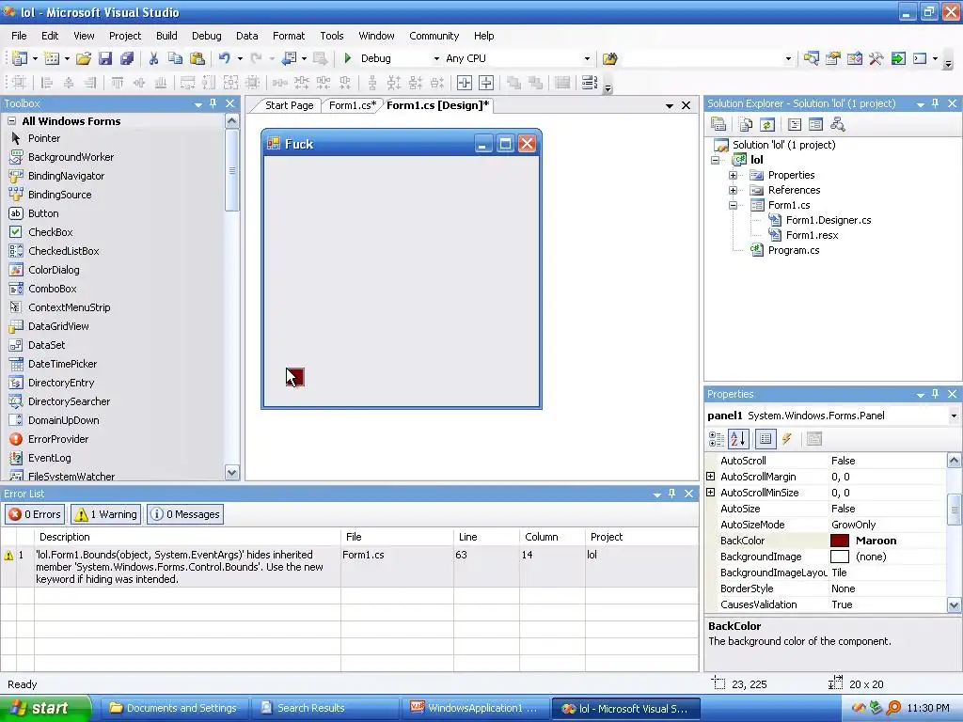Screen dimensions: 963x722
Task: Expand the AutoScrollMinSize property
Action: click(x=711, y=493)
